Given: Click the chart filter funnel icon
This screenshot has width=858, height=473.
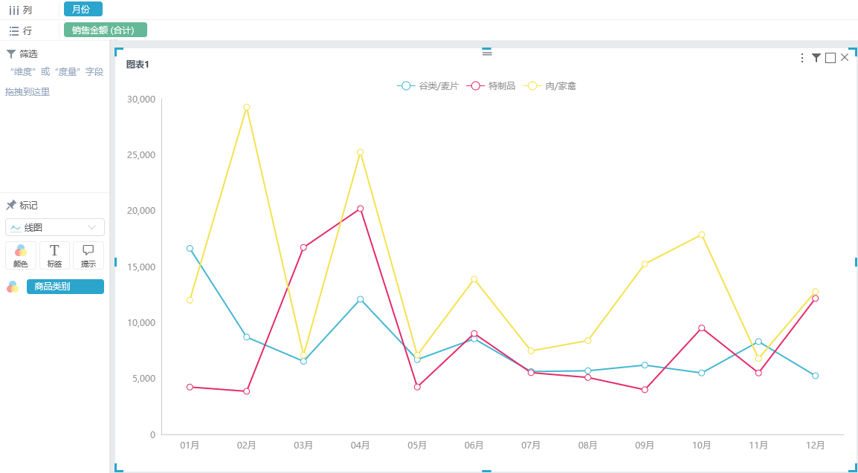Looking at the screenshot, I should 816,58.
